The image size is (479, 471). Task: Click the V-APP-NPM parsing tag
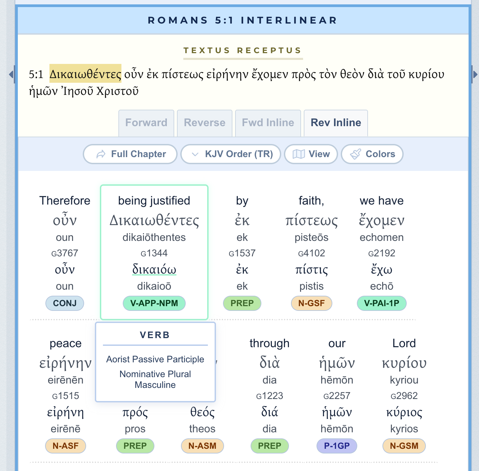[154, 303]
